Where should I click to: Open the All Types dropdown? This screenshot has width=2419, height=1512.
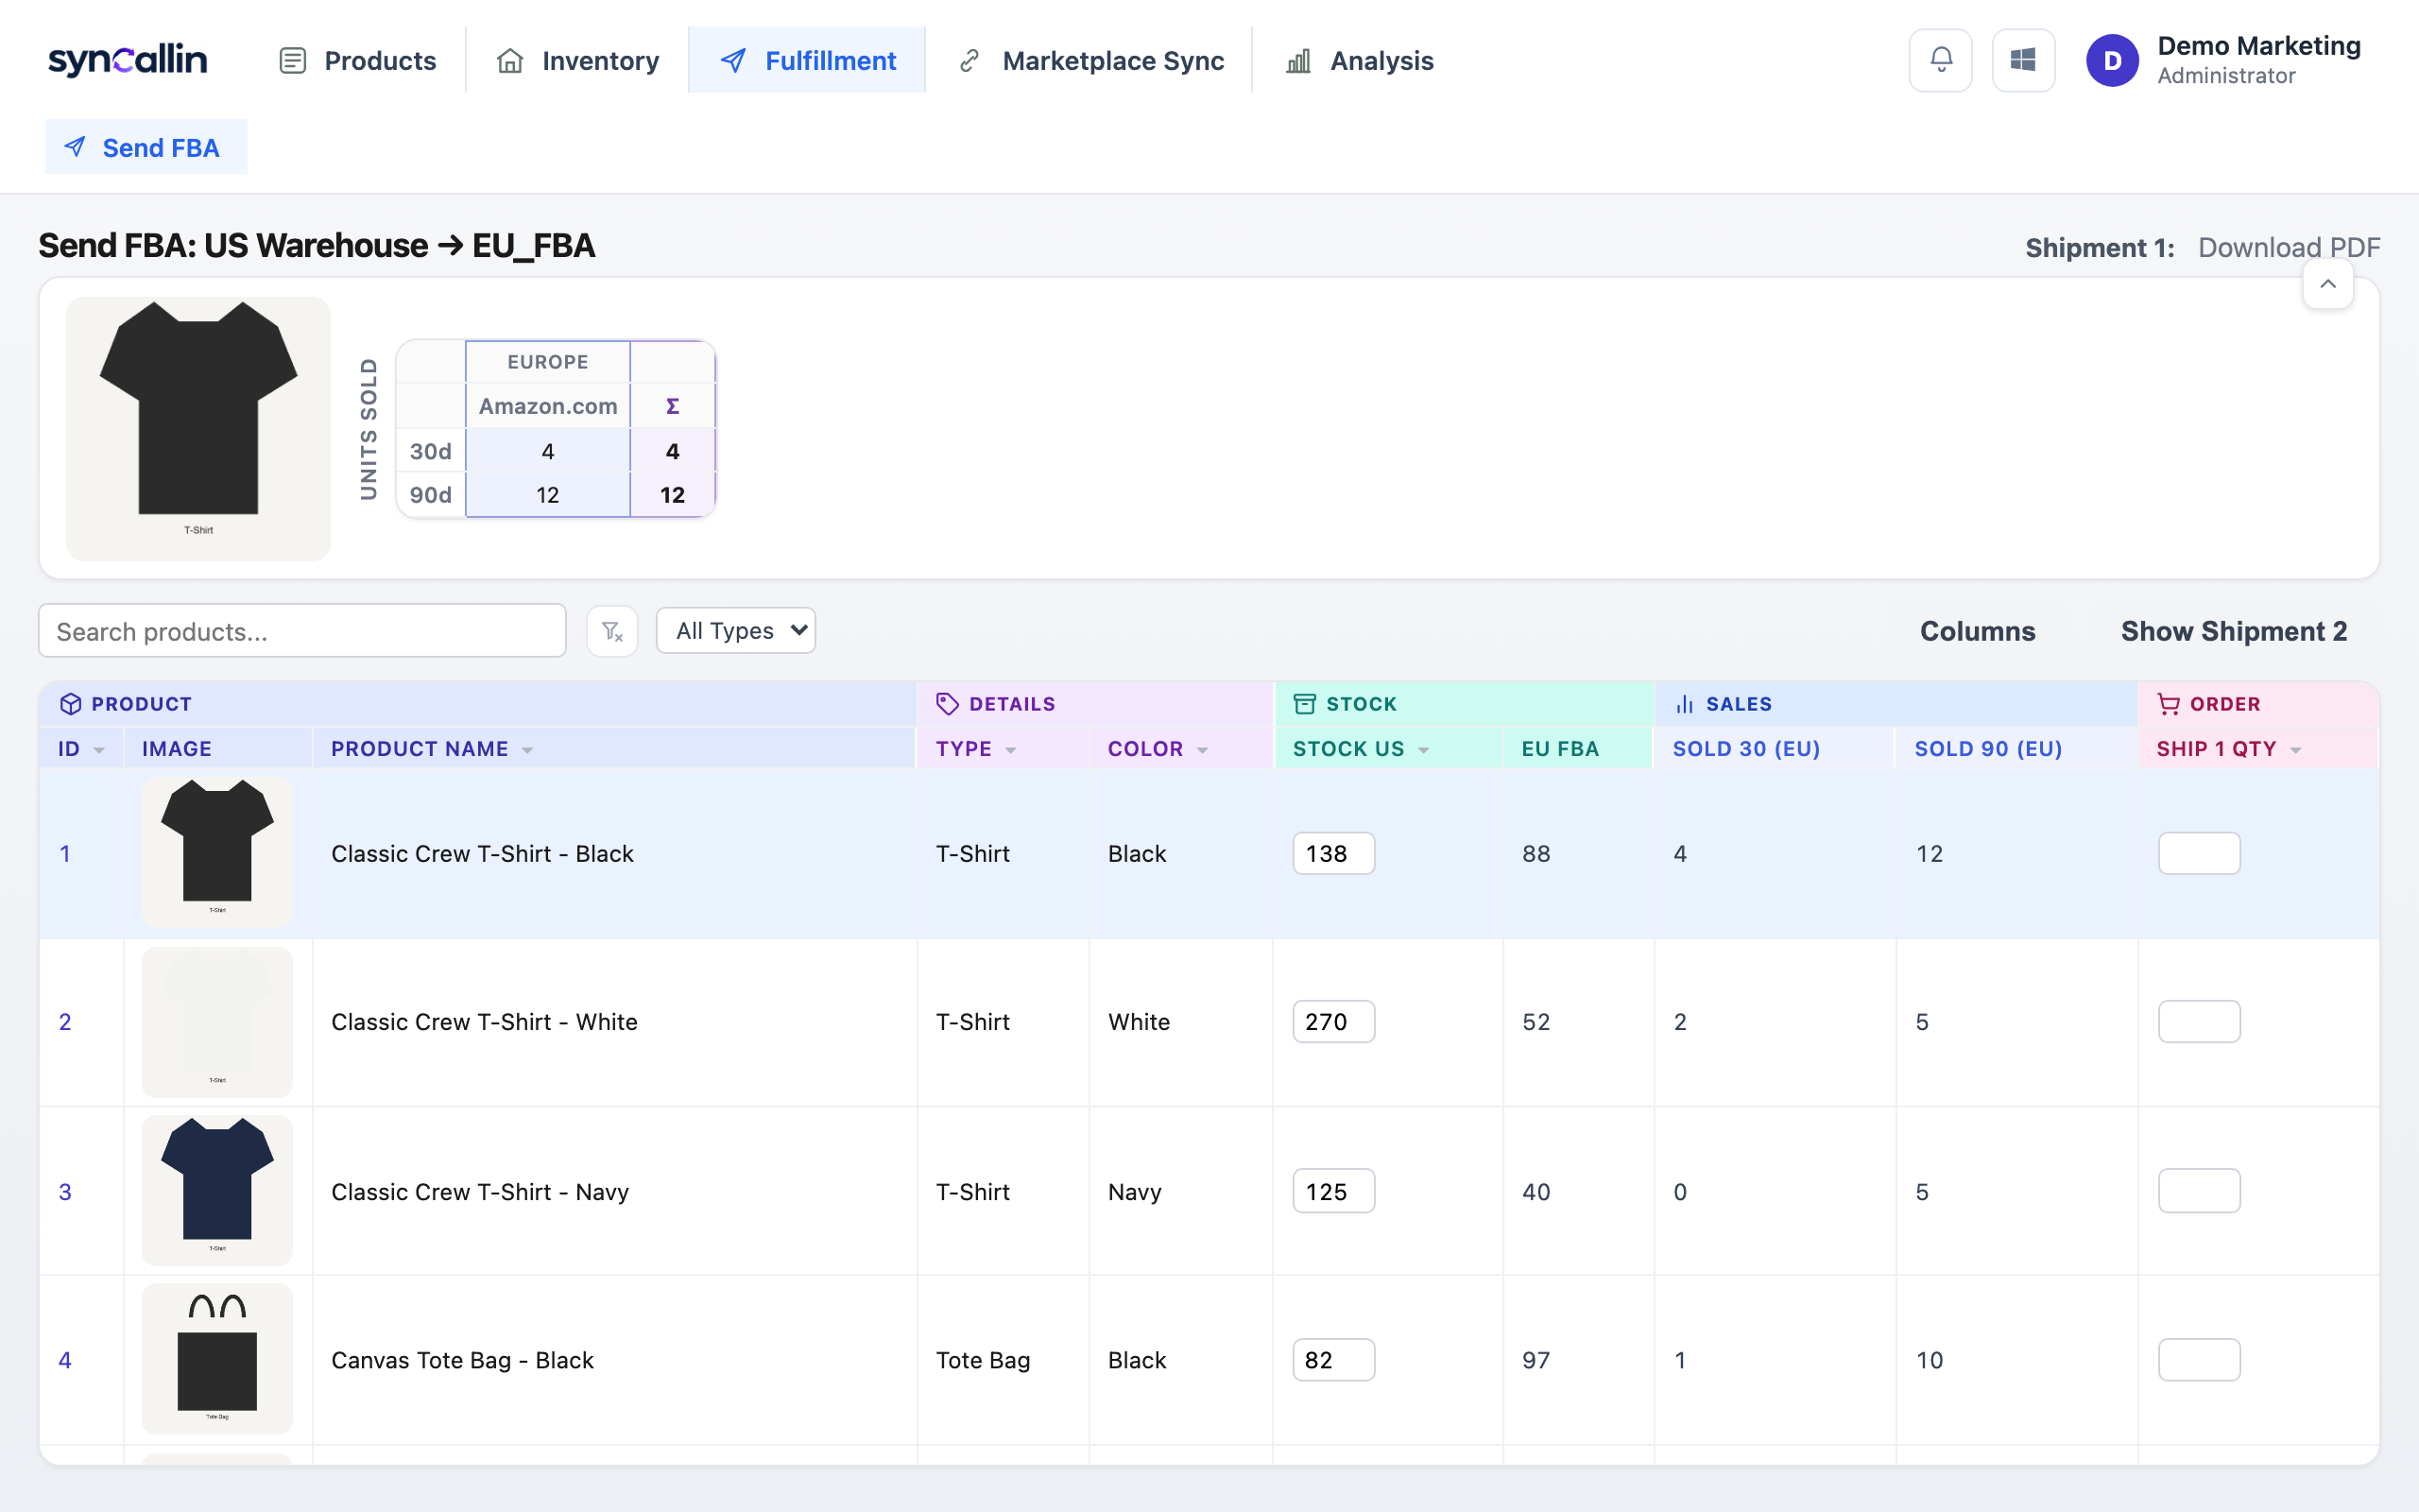[736, 631]
